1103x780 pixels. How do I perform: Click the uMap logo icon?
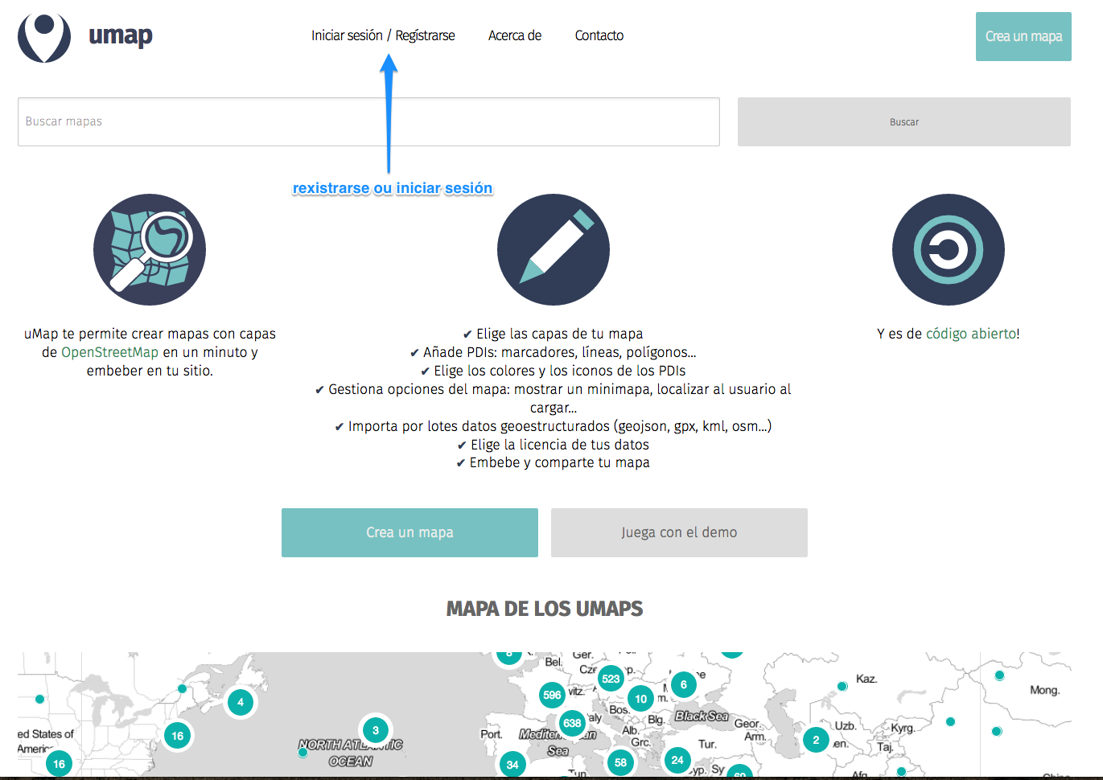pyautogui.click(x=44, y=38)
